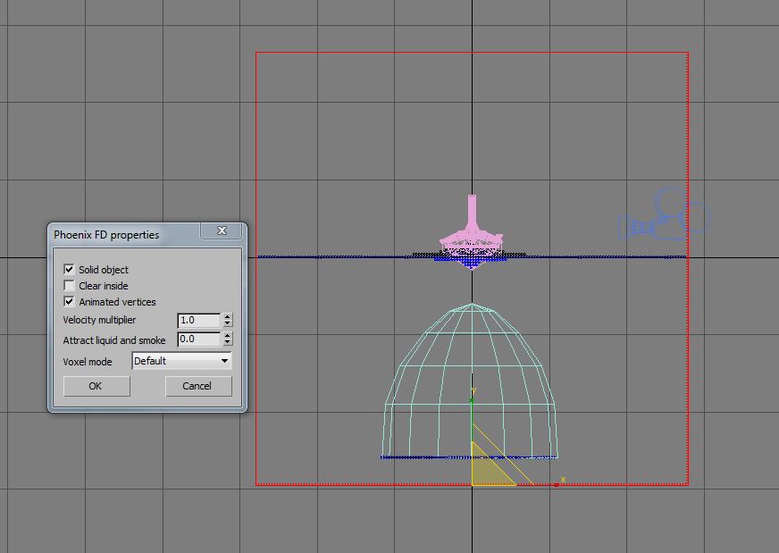
Task: Confirm properties with the OK button
Action: (x=96, y=386)
